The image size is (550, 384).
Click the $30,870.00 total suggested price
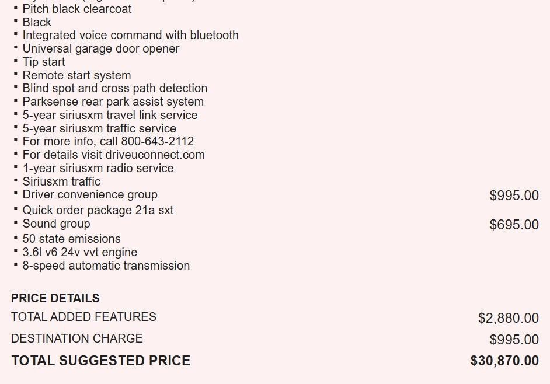tap(504, 361)
